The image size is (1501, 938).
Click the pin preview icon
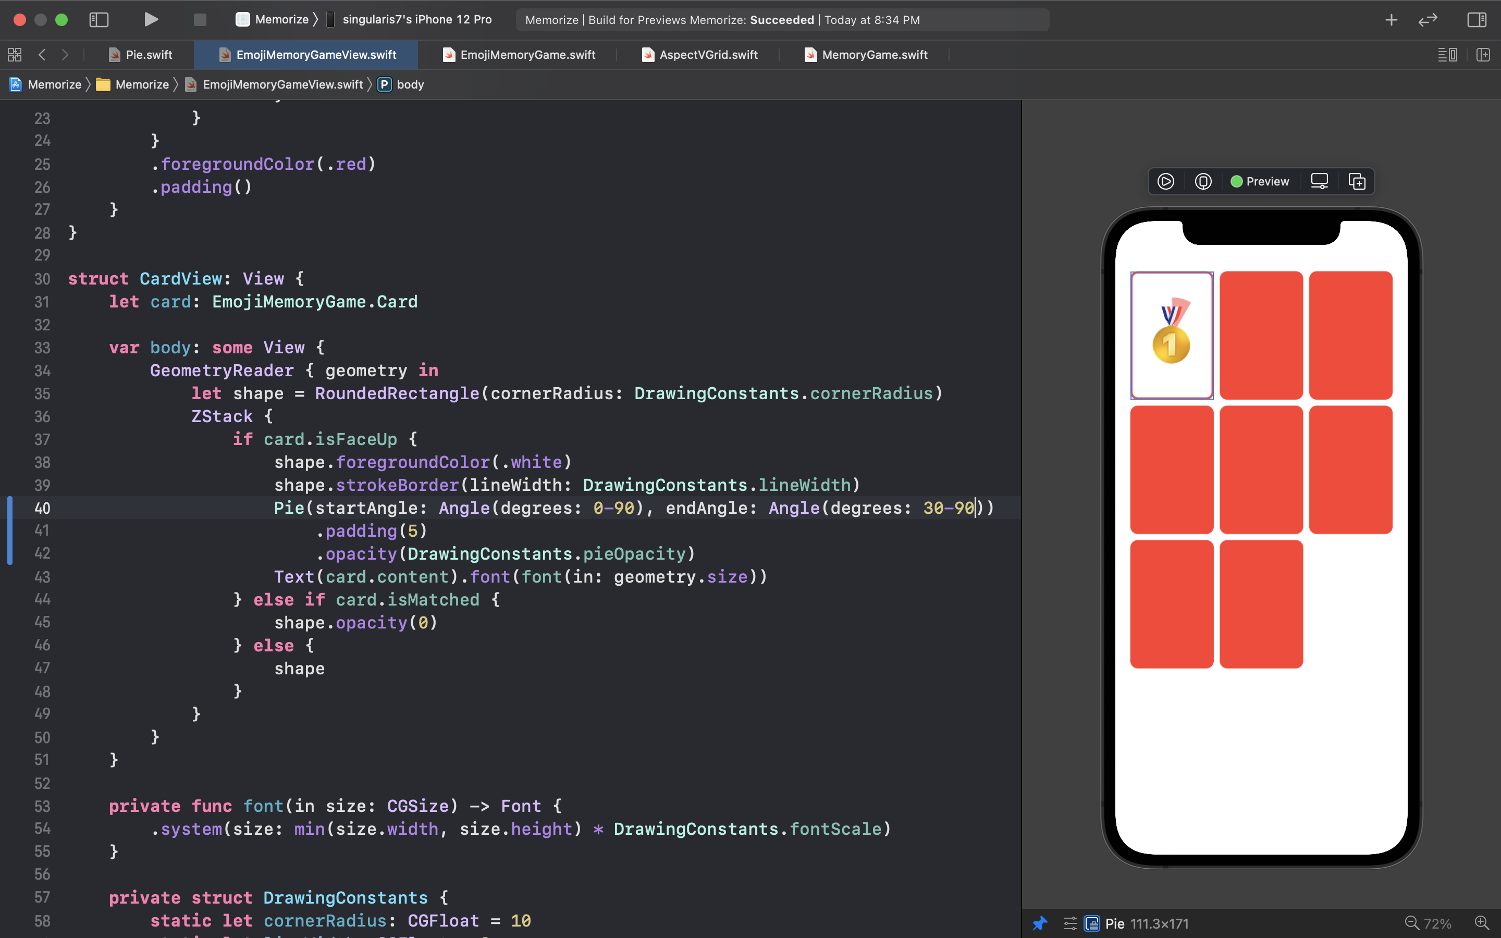point(1040,923)
